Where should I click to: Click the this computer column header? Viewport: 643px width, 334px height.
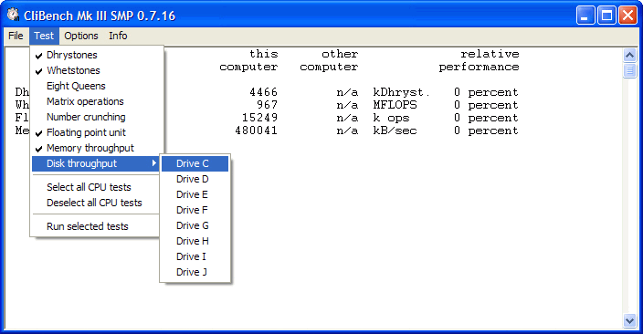click(248, 60)
